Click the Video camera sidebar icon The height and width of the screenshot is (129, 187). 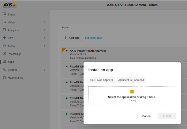pos(4,22)
